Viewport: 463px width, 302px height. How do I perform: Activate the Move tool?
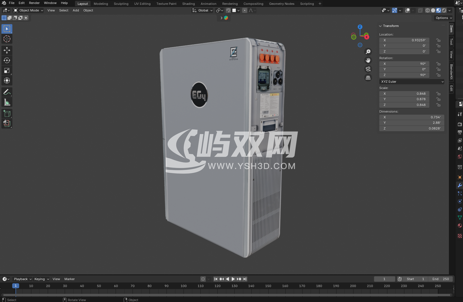tap(7, 50)
